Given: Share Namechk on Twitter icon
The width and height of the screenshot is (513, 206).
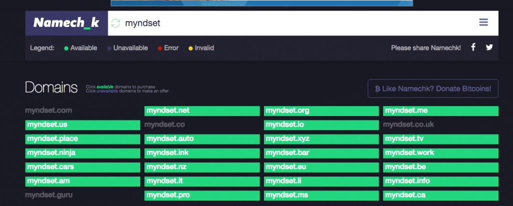Looking at the screenshot, I should tap(489, 47).
